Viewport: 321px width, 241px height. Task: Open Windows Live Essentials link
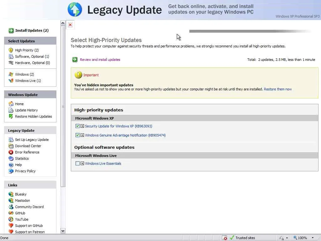click(103, 163)
